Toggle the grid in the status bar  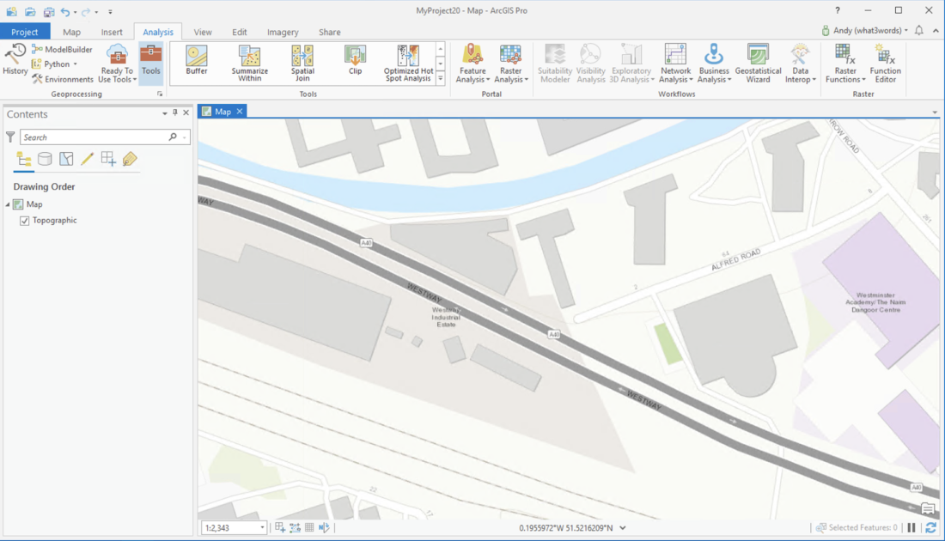point(309,528)
